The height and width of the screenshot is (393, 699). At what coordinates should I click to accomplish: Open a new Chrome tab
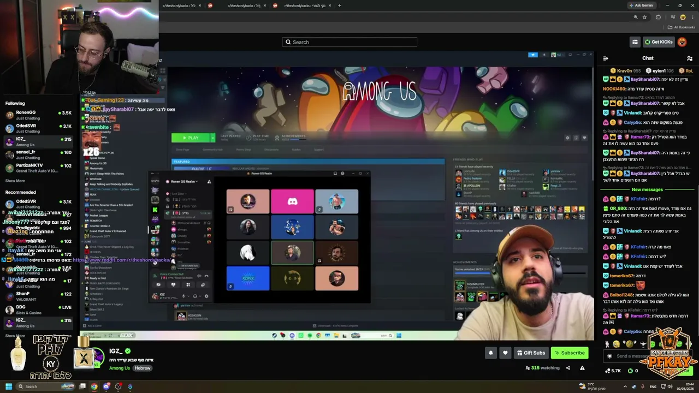339,5
